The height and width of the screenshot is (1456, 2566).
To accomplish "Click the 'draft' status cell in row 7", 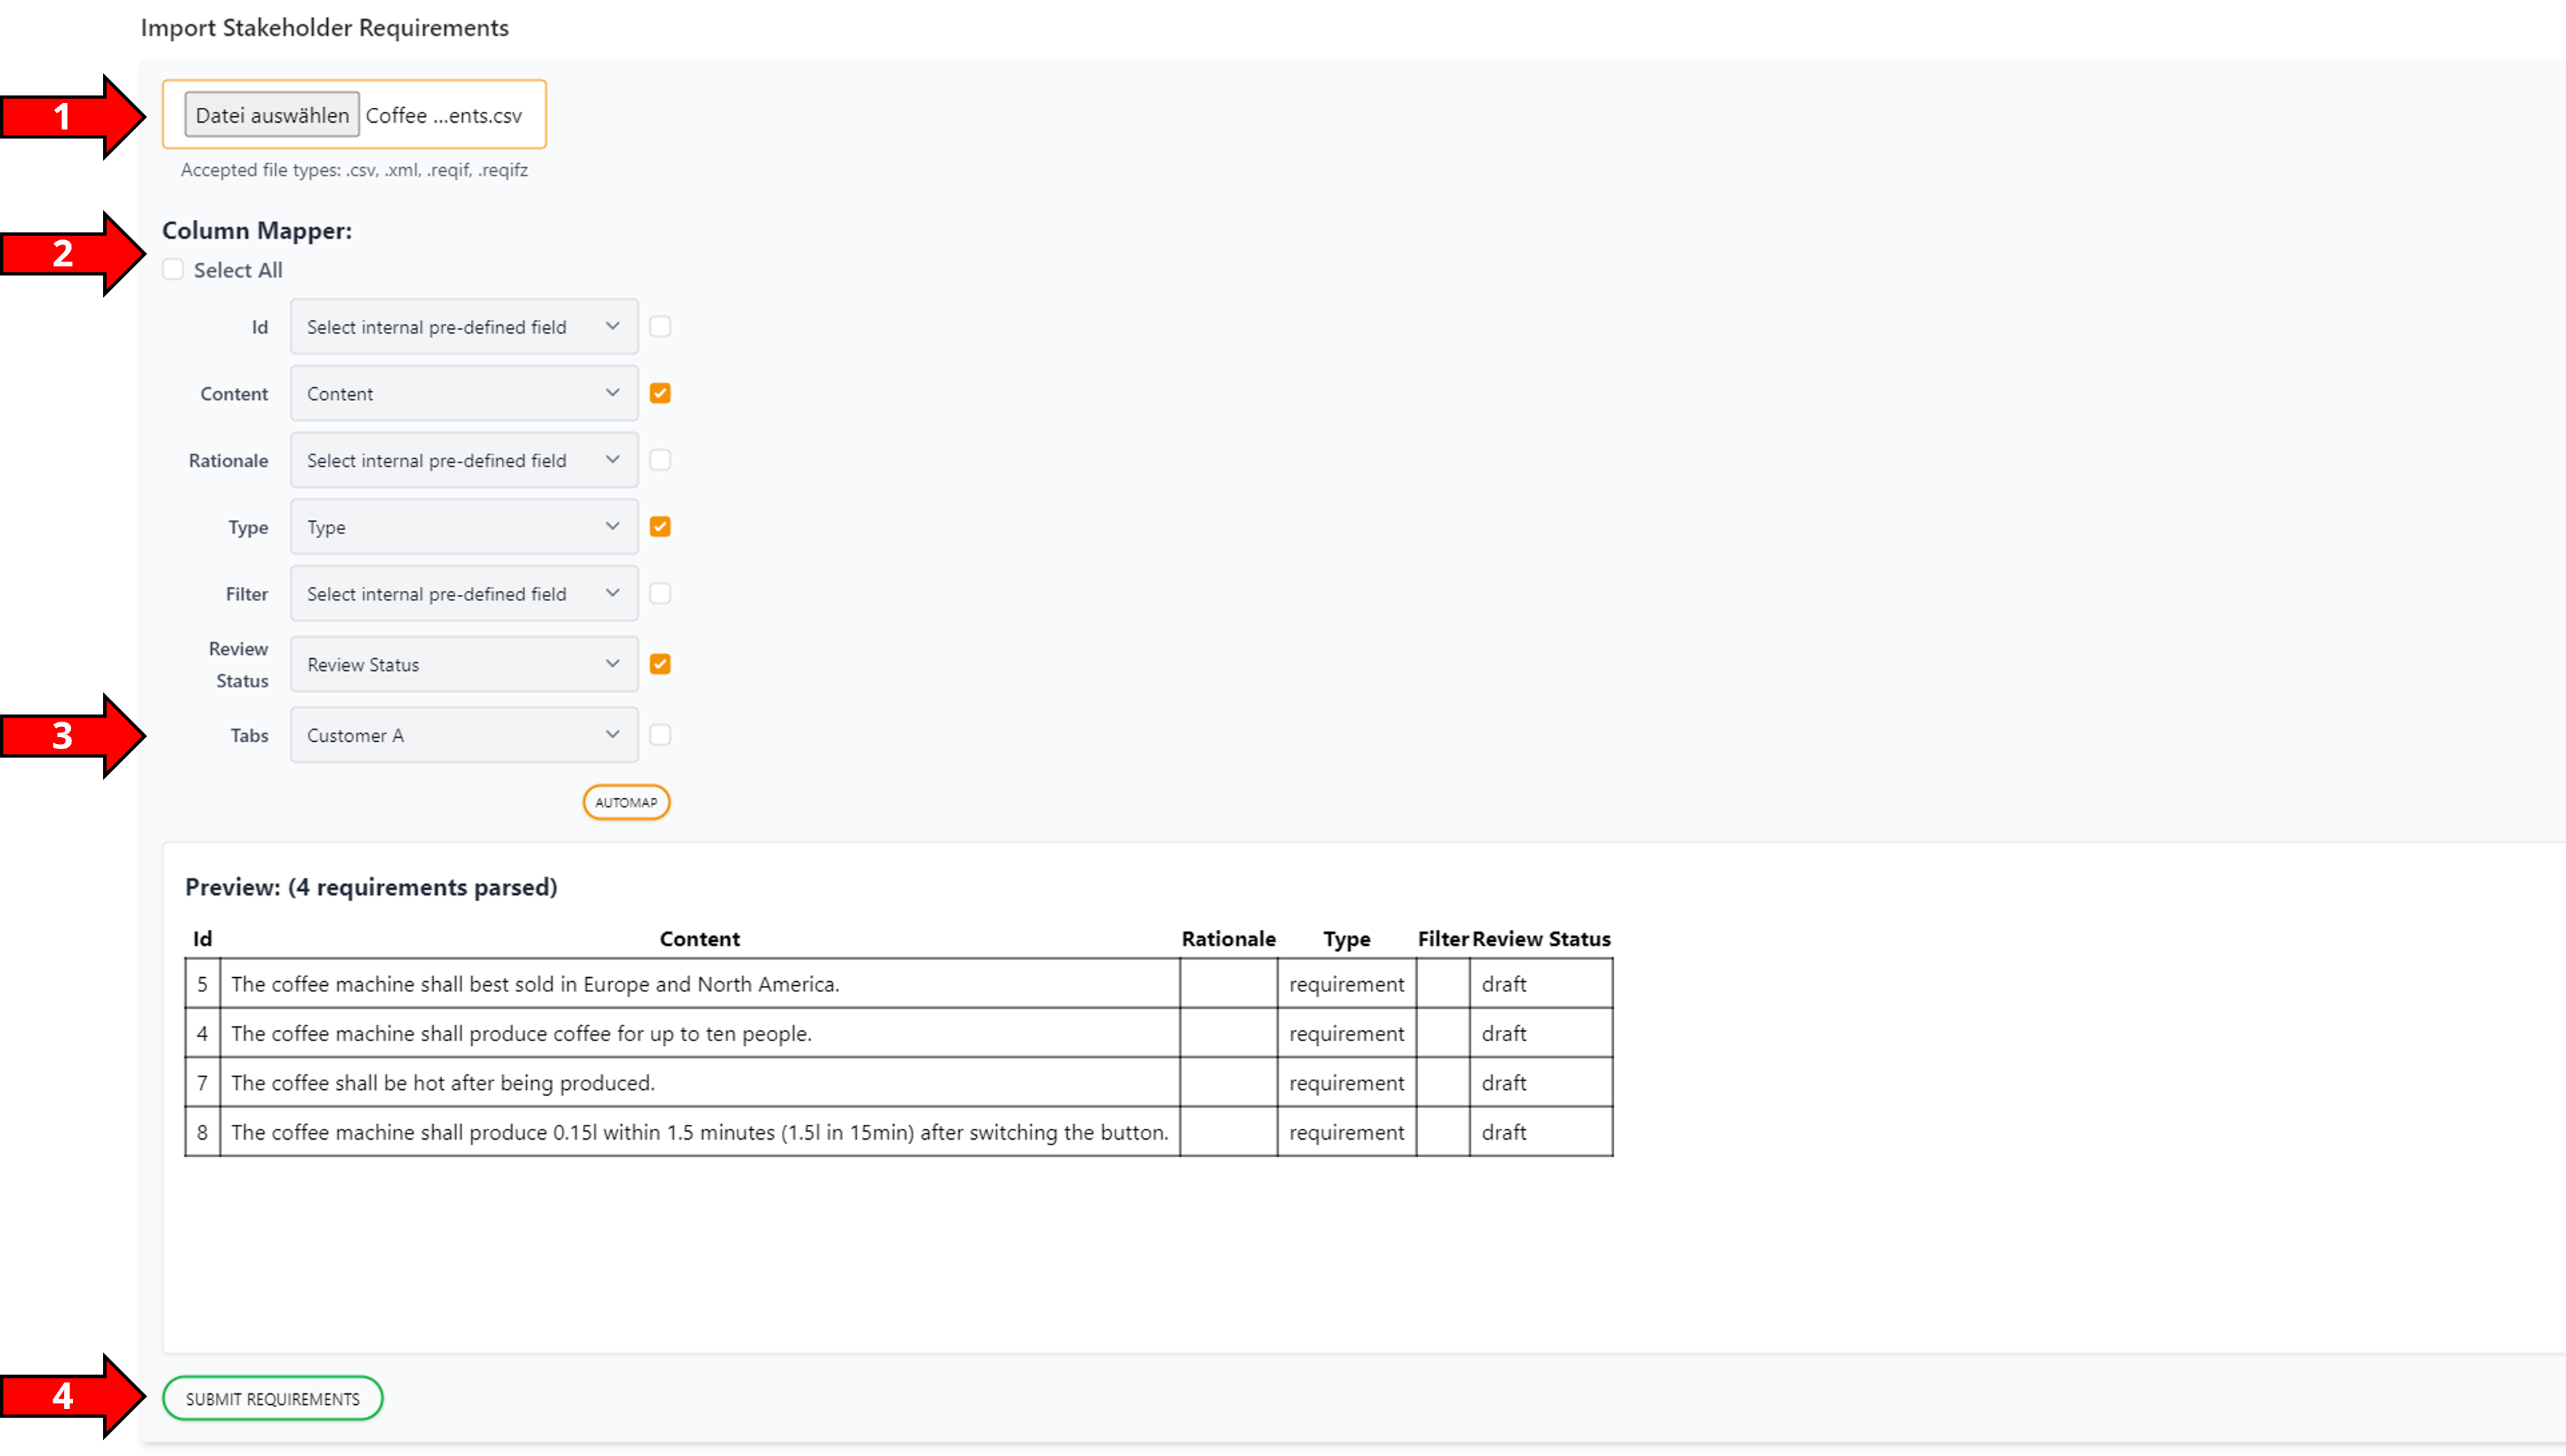I will click(x=1540, y=1083).
